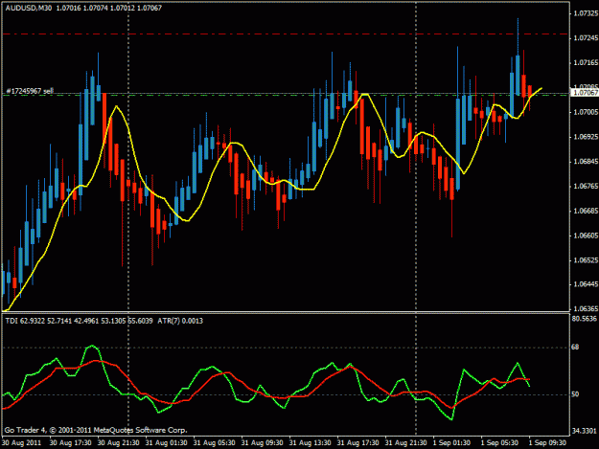599x449 pixels.
Task: Select the #17245967 sell order label
Action: point(30,91)
